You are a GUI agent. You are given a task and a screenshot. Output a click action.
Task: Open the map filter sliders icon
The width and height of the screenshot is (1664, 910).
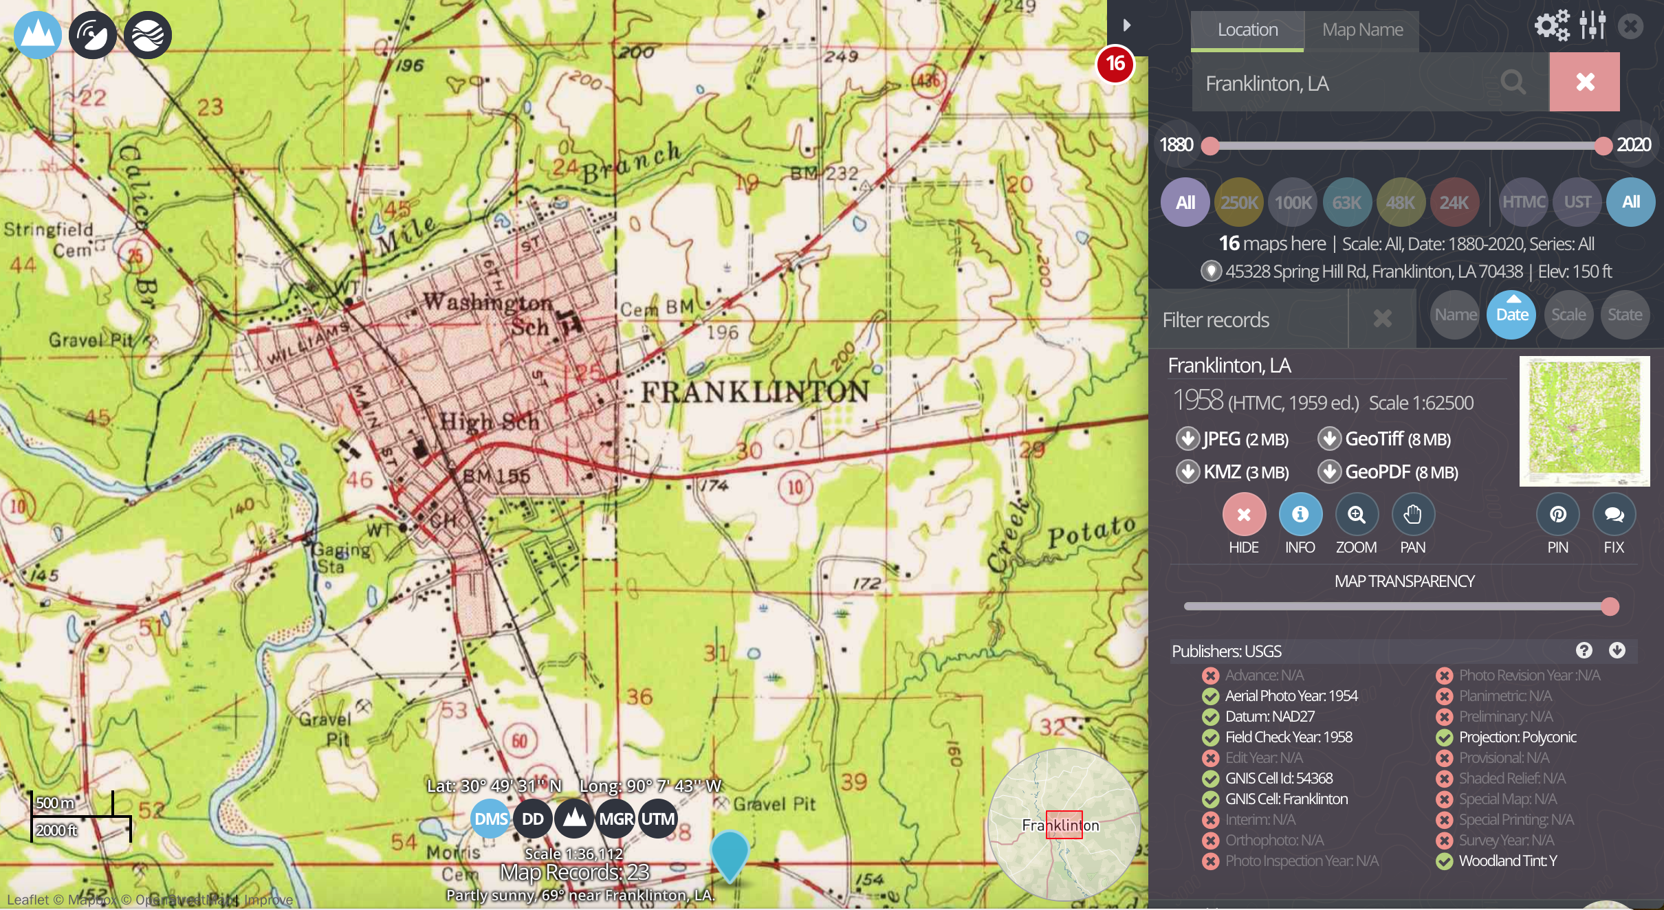(x=1592, y=25)
